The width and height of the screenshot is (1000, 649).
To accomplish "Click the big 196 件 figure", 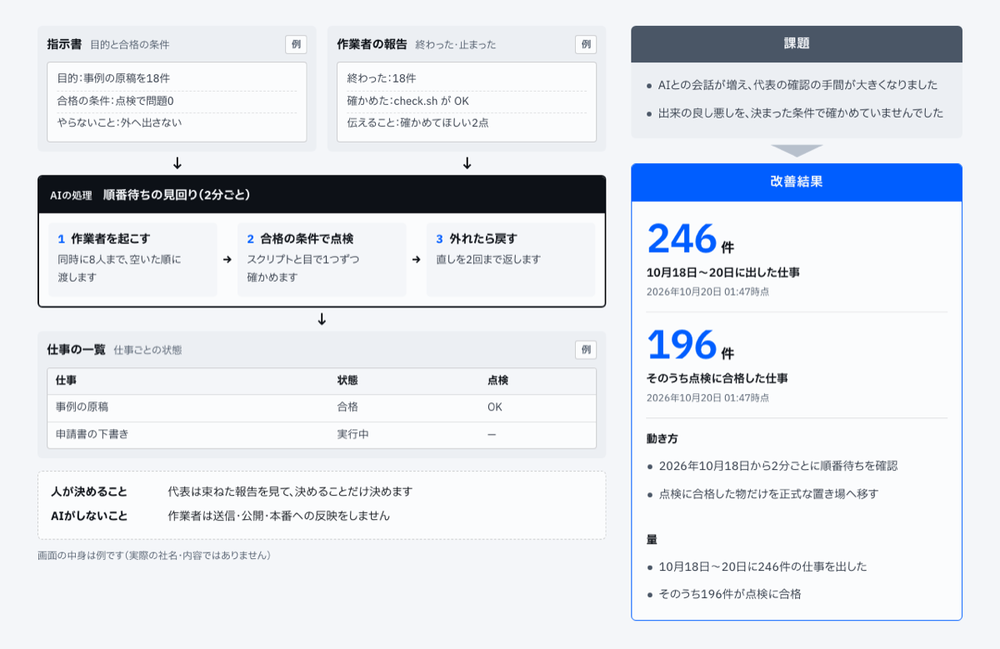I will [x=690, y=345].
